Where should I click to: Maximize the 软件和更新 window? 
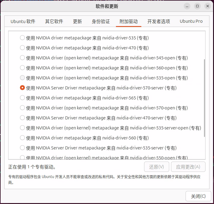tap(197, 6)
